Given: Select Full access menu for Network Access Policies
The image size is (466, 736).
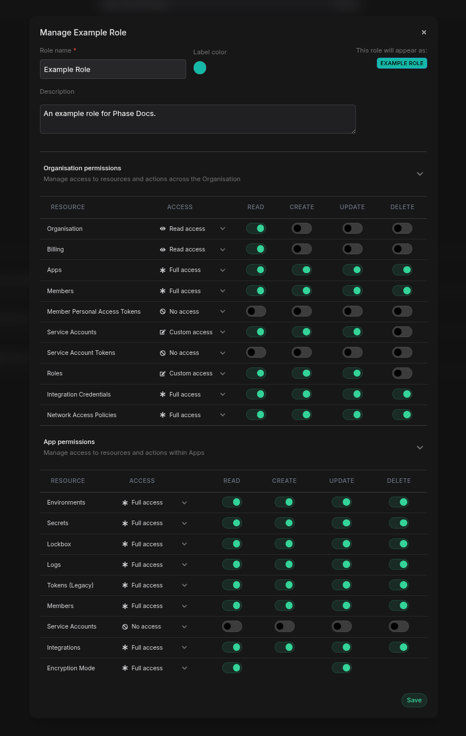Looking at the screenshot, I should coord(193,415).
